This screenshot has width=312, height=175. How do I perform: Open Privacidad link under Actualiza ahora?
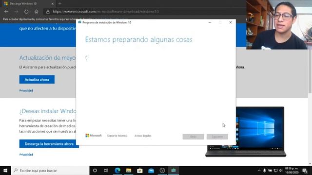[26, 91]
